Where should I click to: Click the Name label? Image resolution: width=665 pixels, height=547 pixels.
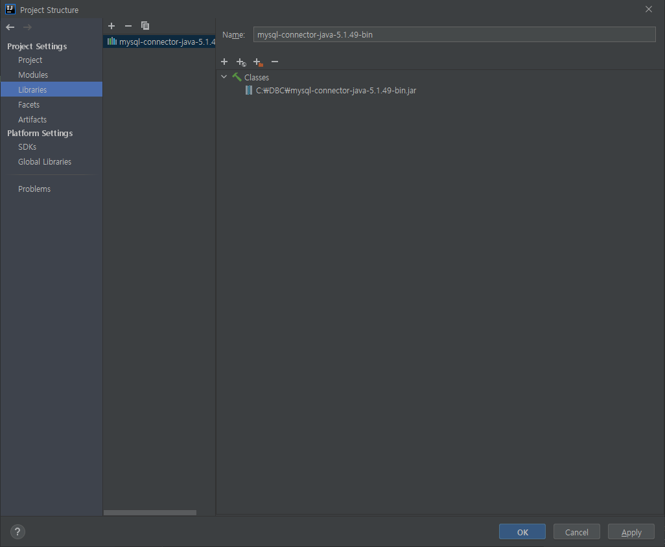pyautogui.click(x=234, y=35)
